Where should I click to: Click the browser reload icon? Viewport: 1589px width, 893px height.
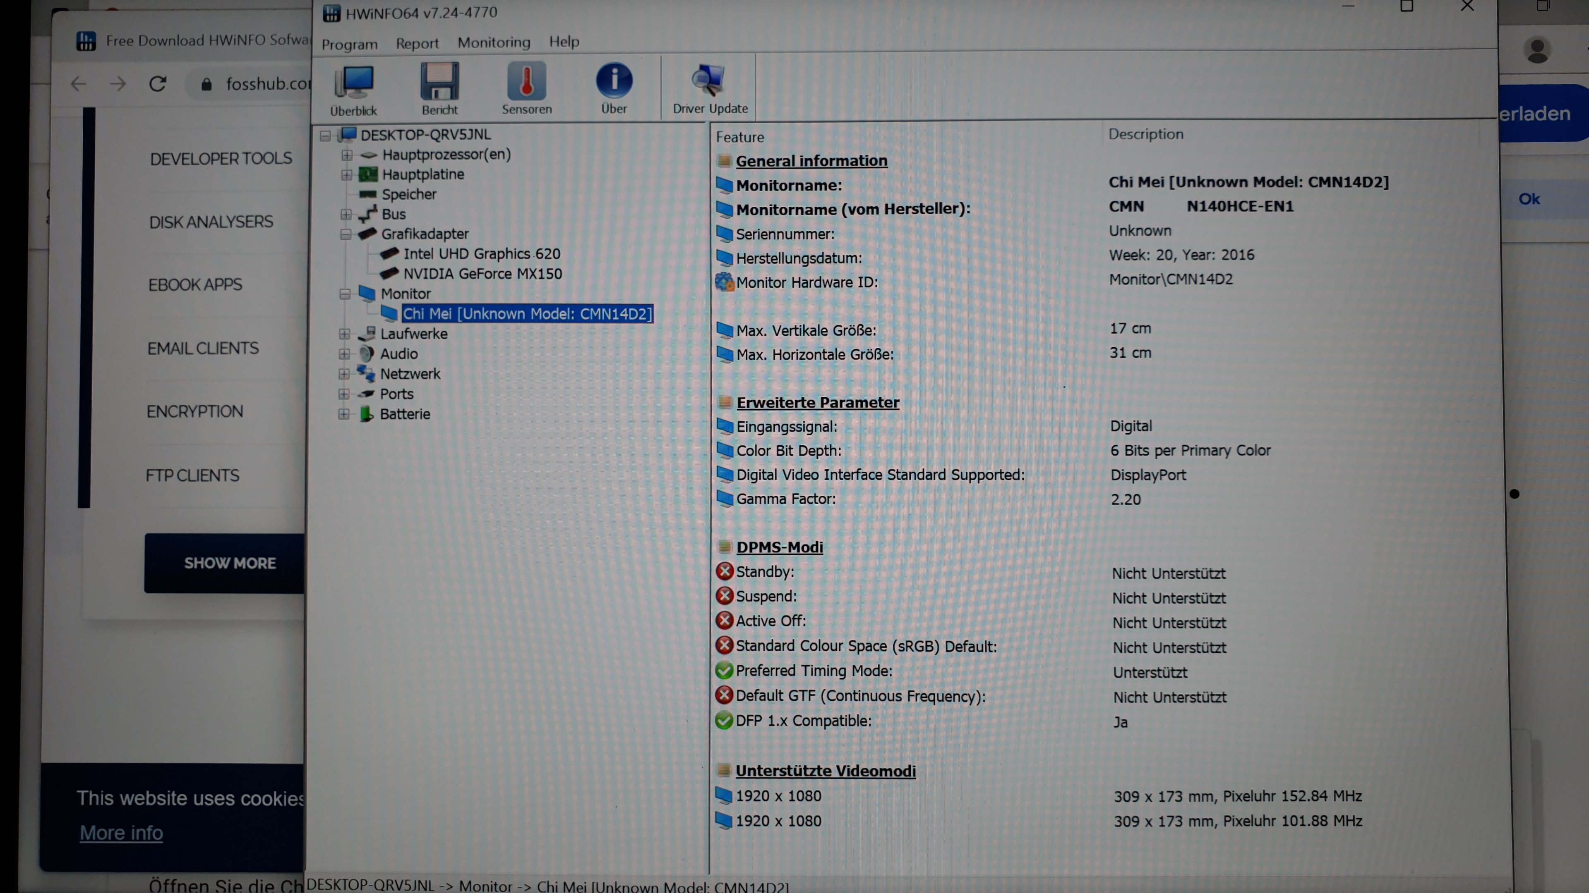tap(158, 84)
